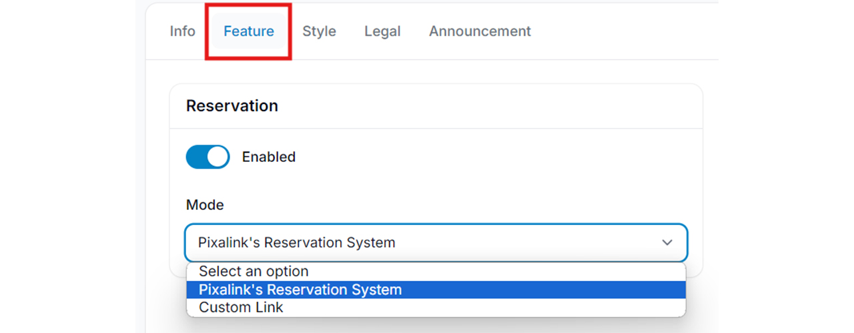Disable the Reservation Enabled toggle
854x333 pixels.
click(207, 157)
